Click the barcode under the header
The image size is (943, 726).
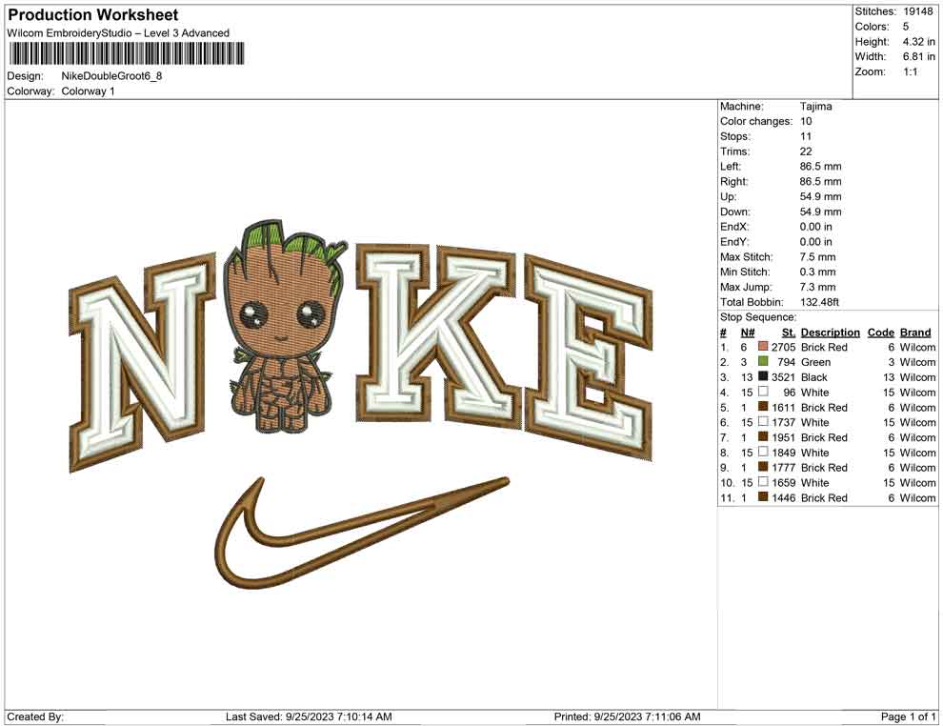(x=128, y=53)
